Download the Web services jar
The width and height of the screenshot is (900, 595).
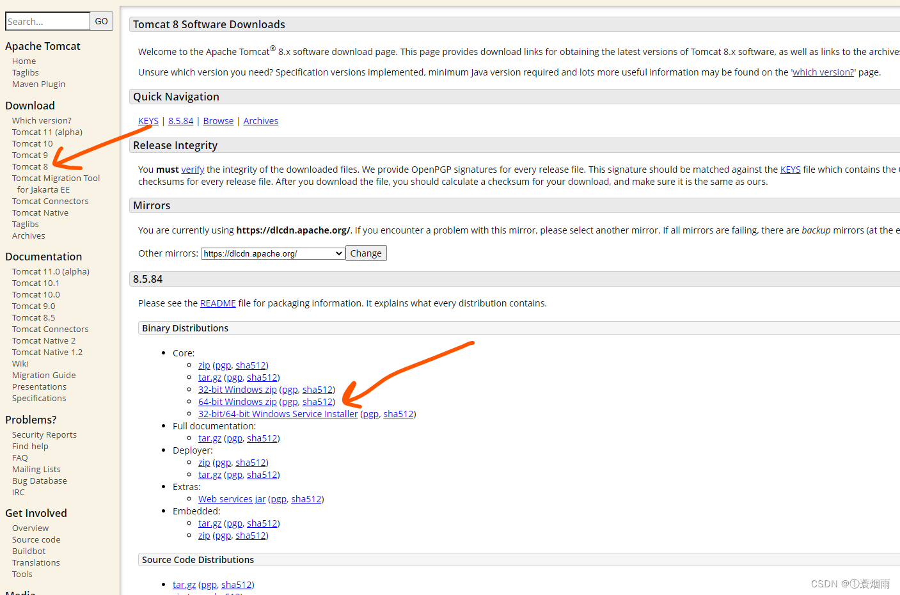click(232, 499)
